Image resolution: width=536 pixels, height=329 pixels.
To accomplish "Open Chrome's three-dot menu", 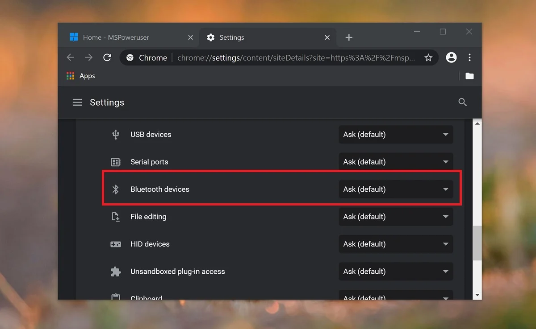I will click(469, 58).
